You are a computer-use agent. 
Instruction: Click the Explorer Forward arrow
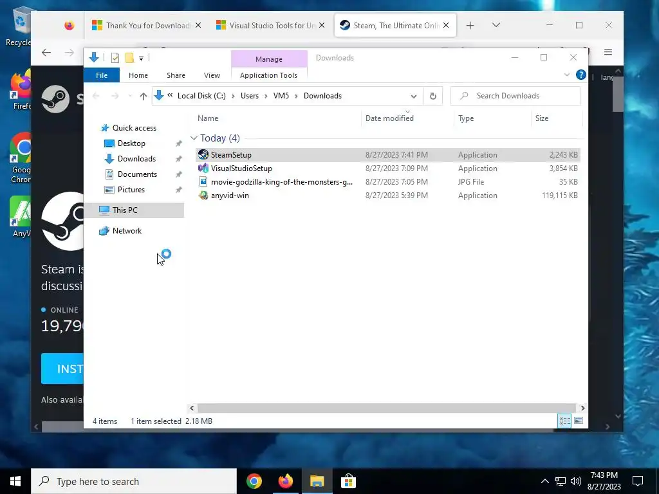point(115,96)
